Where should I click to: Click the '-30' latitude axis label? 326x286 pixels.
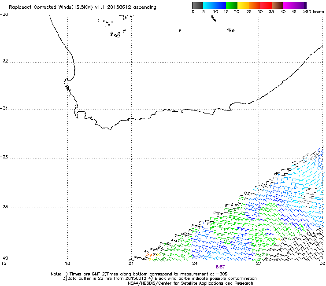point(4,15)
